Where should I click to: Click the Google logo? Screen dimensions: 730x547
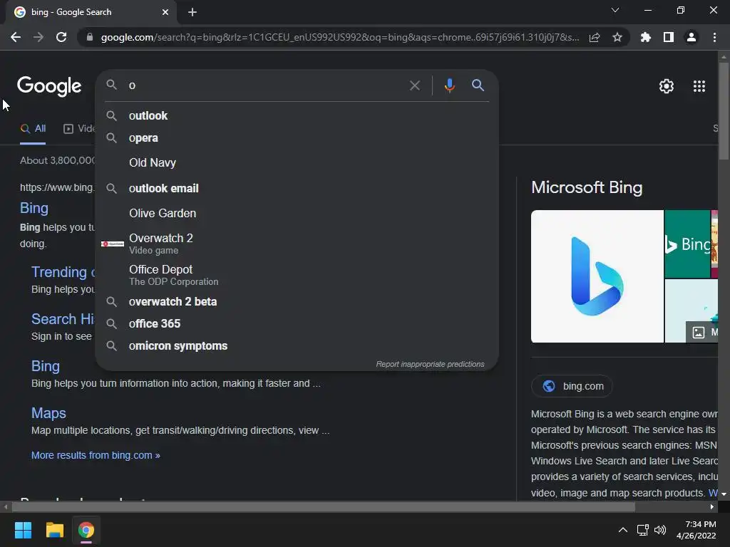pyautogui.click(x=49, y=86)
